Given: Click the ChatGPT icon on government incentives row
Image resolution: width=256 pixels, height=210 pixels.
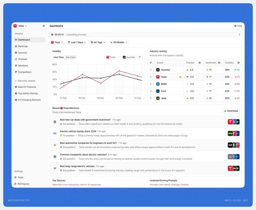Looking at the screenshot, I should pyautogui.click(x=55, y=122).
